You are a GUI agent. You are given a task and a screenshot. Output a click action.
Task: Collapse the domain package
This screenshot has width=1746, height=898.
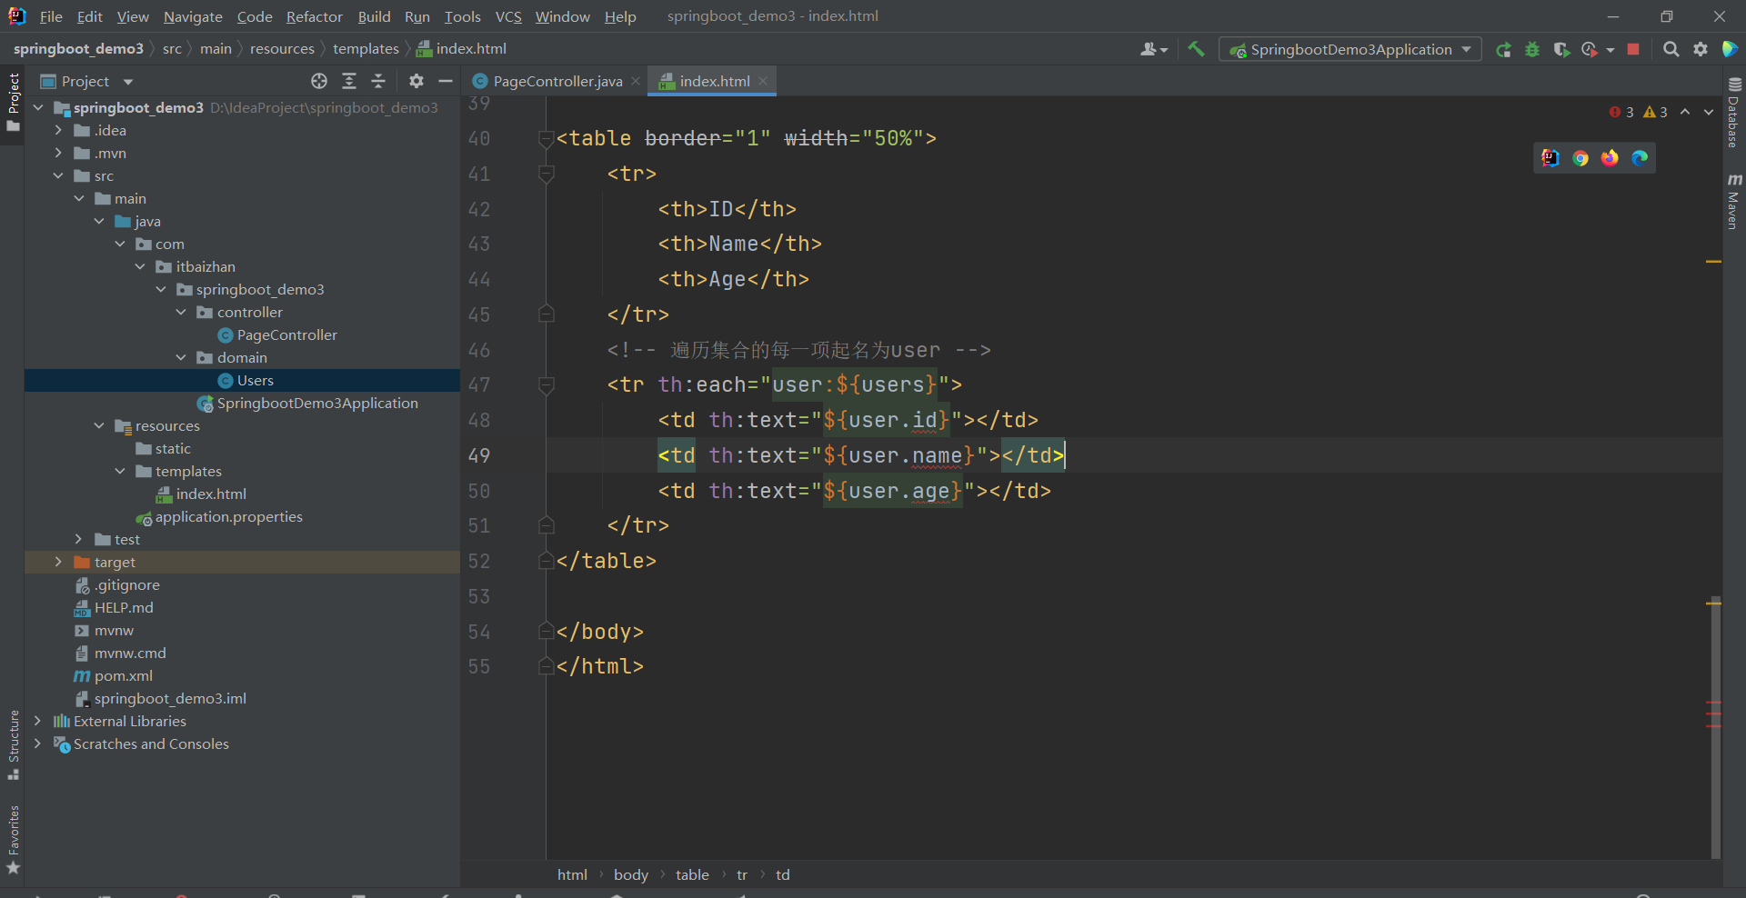[x=181, y=357]
